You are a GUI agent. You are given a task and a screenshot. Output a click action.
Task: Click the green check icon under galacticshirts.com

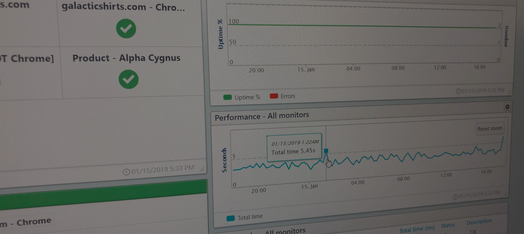[x=126, y=29]
